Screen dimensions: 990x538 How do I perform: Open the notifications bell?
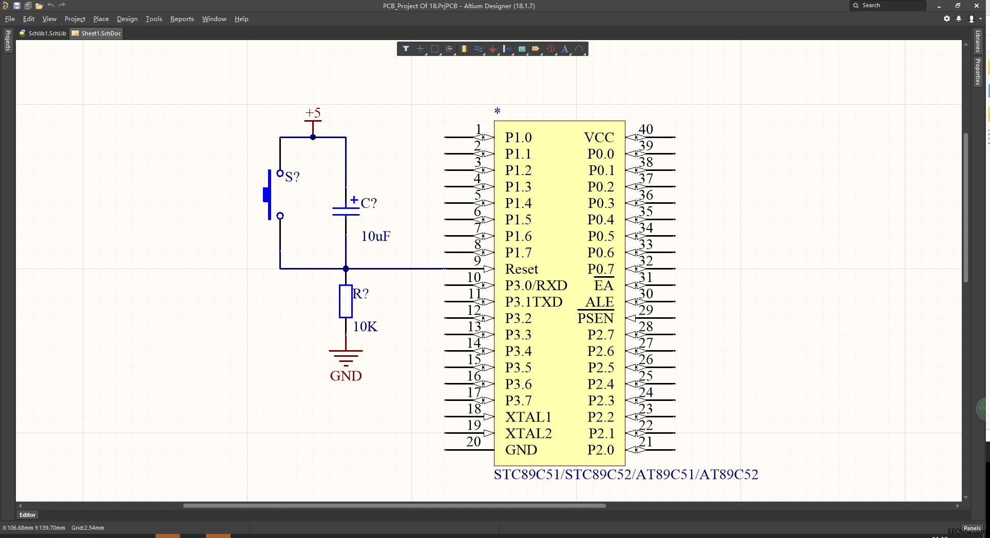pos(959,18)
